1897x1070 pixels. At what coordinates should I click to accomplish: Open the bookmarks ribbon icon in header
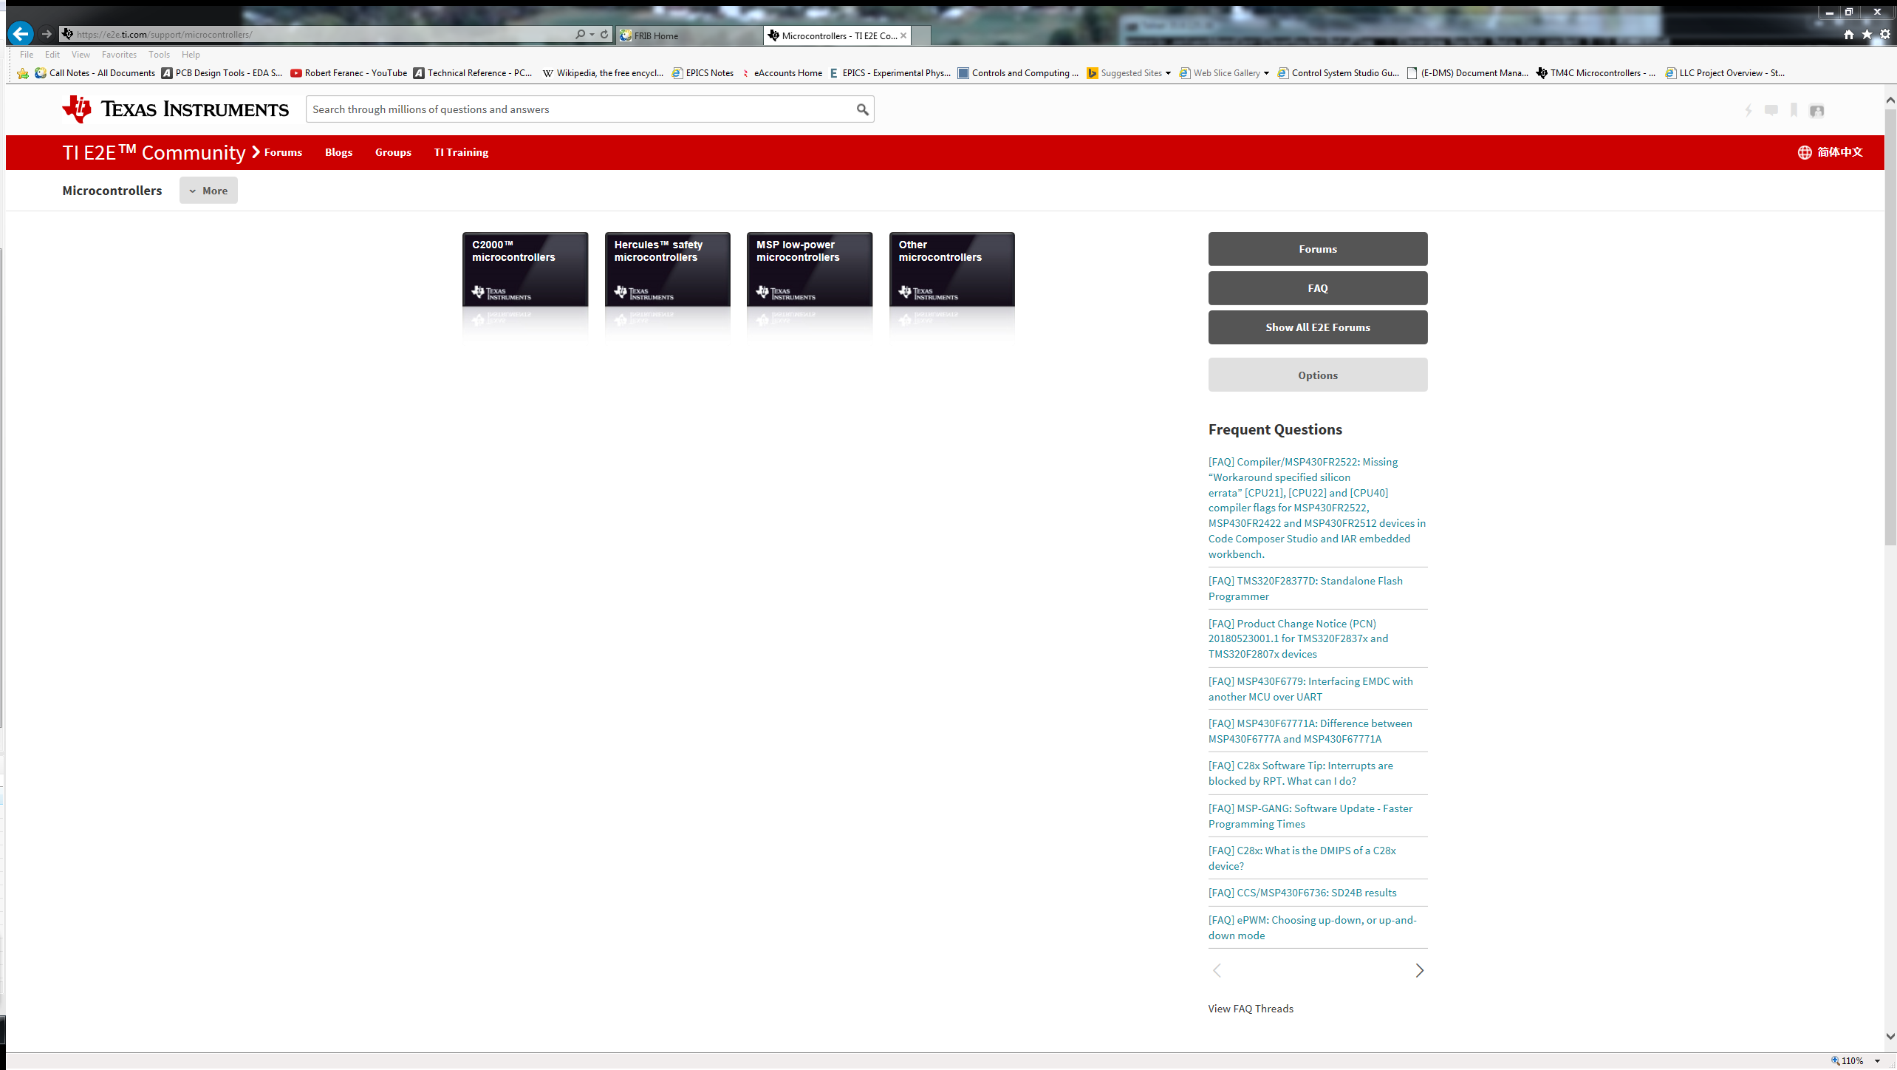1794,111
